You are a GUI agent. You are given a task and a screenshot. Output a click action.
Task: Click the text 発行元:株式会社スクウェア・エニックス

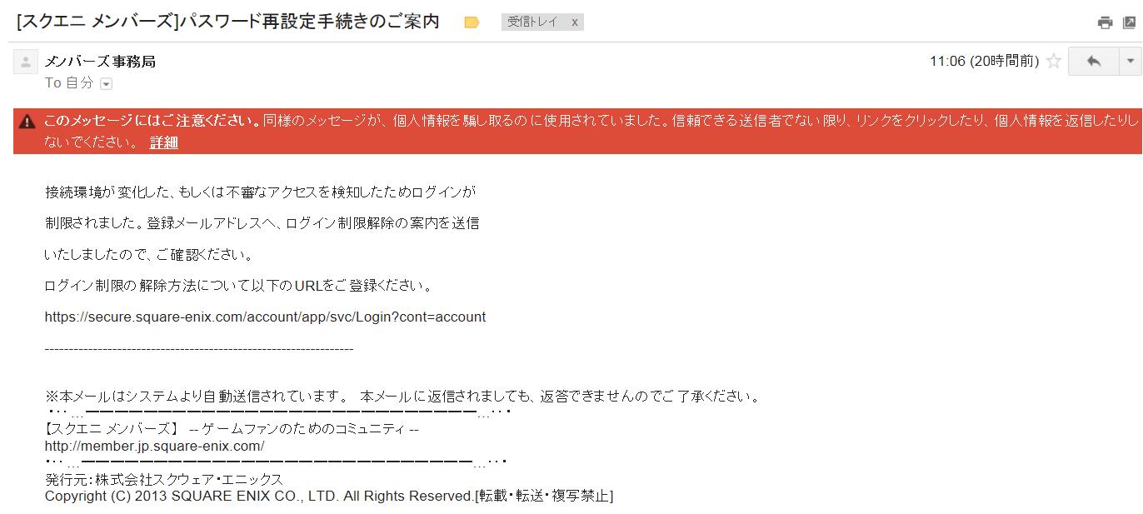coord(164,480)
